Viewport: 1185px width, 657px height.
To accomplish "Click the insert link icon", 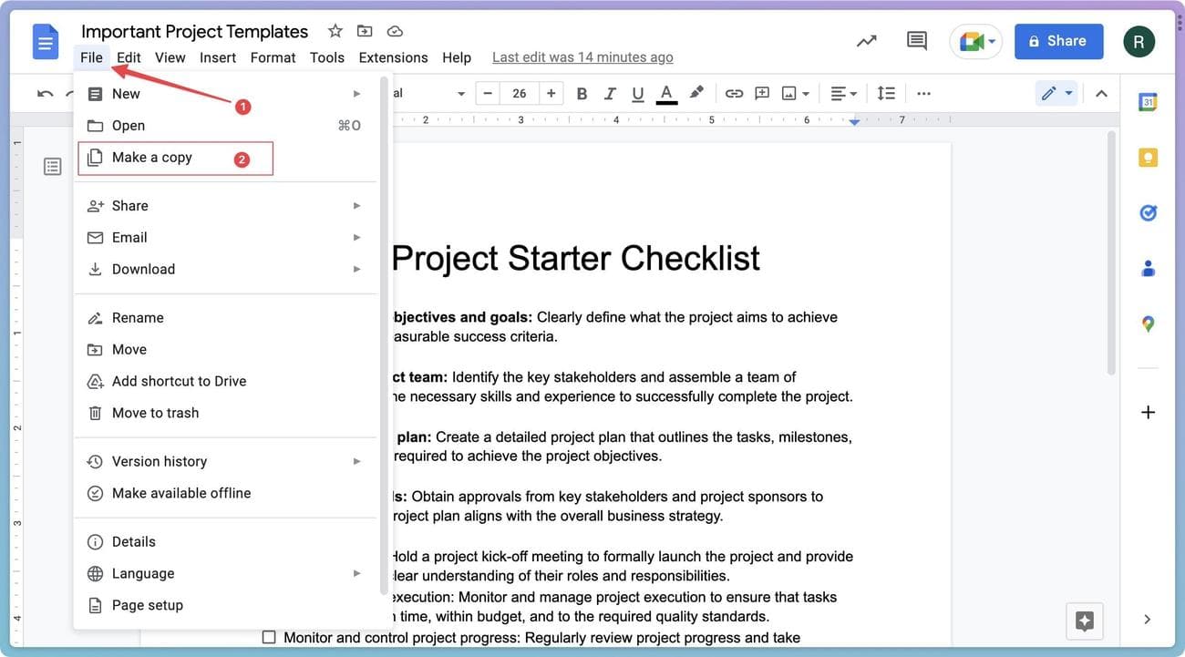I will [734, 93].
